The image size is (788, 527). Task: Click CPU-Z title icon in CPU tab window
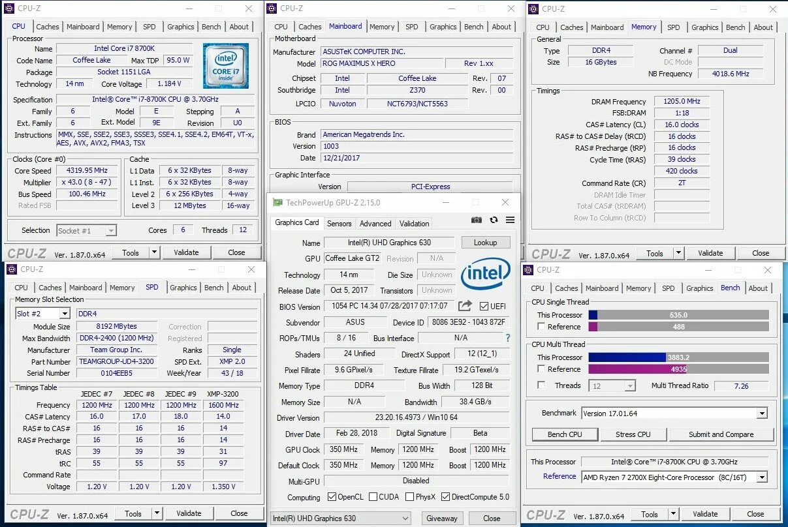(x=9, y=8)
